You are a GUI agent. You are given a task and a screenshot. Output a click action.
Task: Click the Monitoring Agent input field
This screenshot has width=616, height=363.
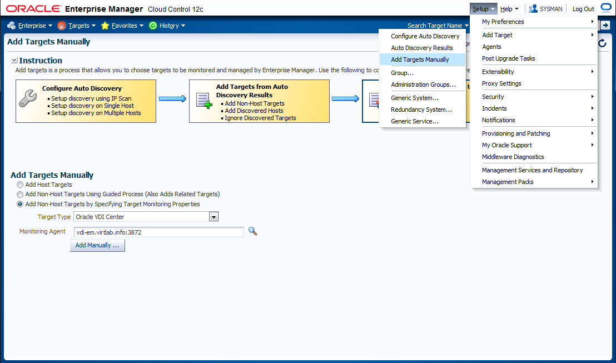[x=158, y=232]
